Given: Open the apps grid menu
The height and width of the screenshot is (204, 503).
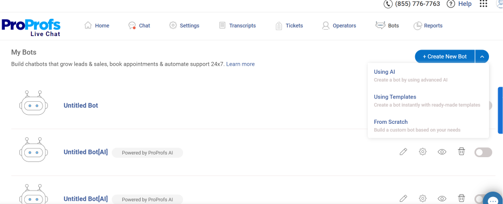Looking at the screenshot, I should pyautogui.click(x=483, y=4).
